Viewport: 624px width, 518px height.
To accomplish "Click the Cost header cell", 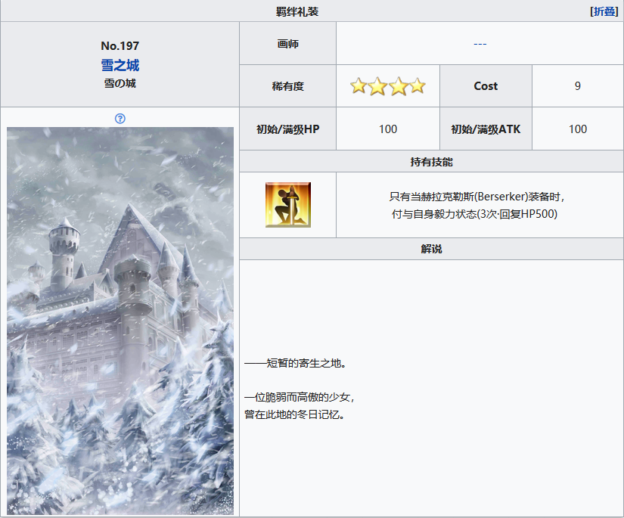I will coord(486,86).
